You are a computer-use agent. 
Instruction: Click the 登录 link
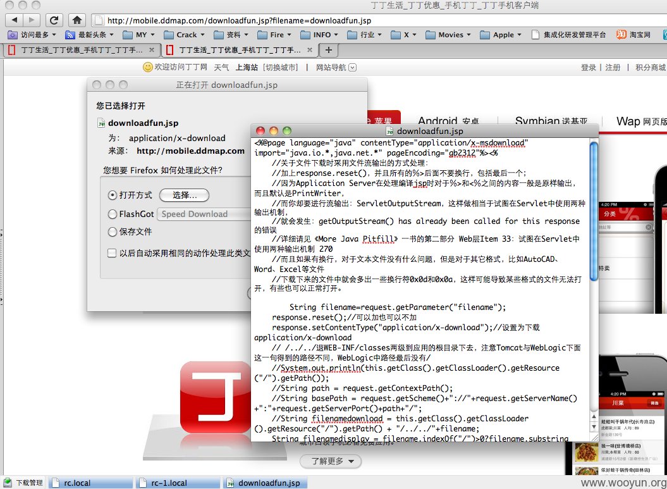pos(589,67)
